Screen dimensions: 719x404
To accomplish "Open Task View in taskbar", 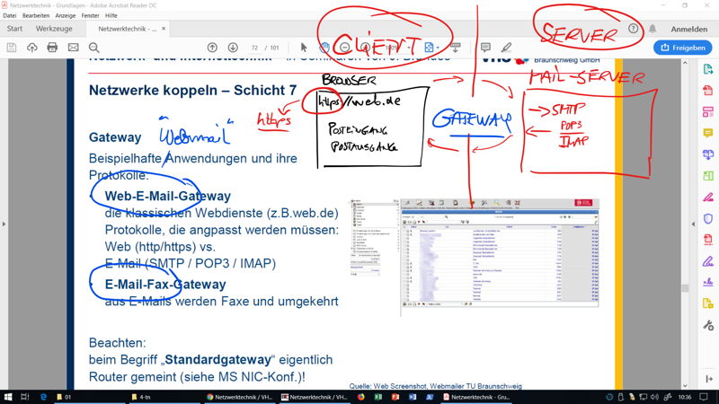I will (x=25, y=397).
